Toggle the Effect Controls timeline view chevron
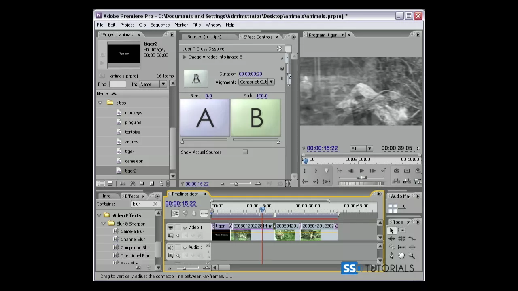 coord(279,48)
